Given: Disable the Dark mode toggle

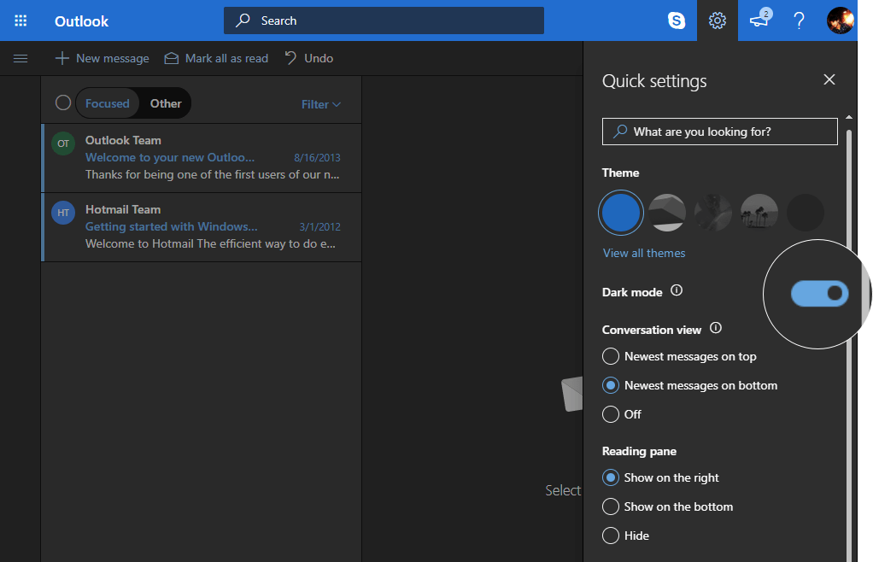Looking at the screenshot, I should pos(819,293).
